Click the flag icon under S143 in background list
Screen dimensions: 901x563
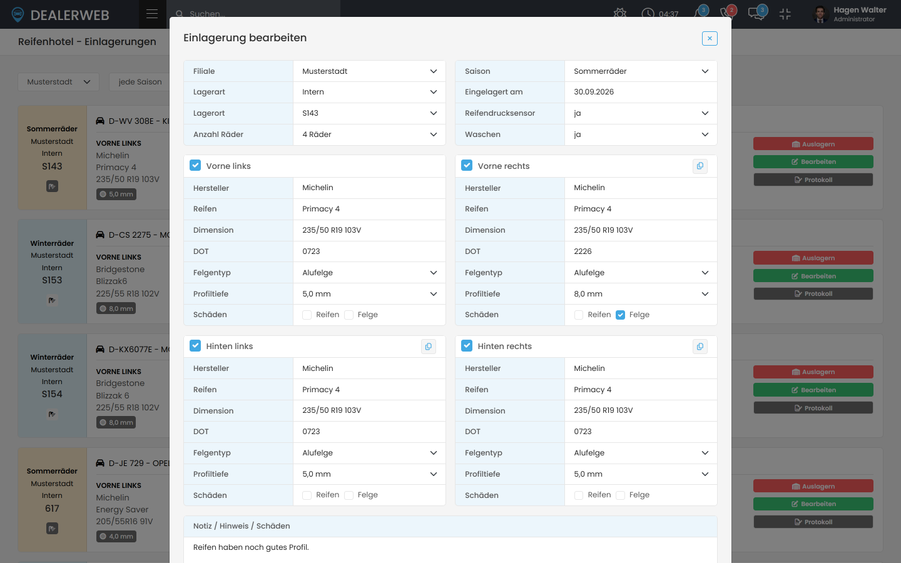point(52,186)
